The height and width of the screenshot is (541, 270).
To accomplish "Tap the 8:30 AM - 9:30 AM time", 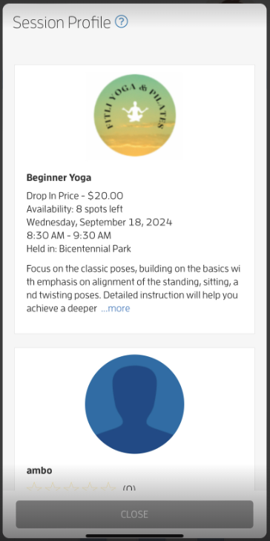I will [x=69, y=236].
